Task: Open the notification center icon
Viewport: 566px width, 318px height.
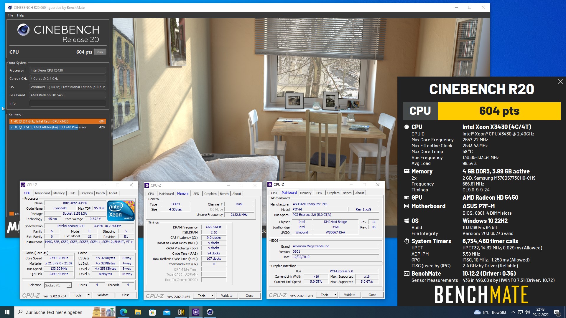Action: [557, 312]
